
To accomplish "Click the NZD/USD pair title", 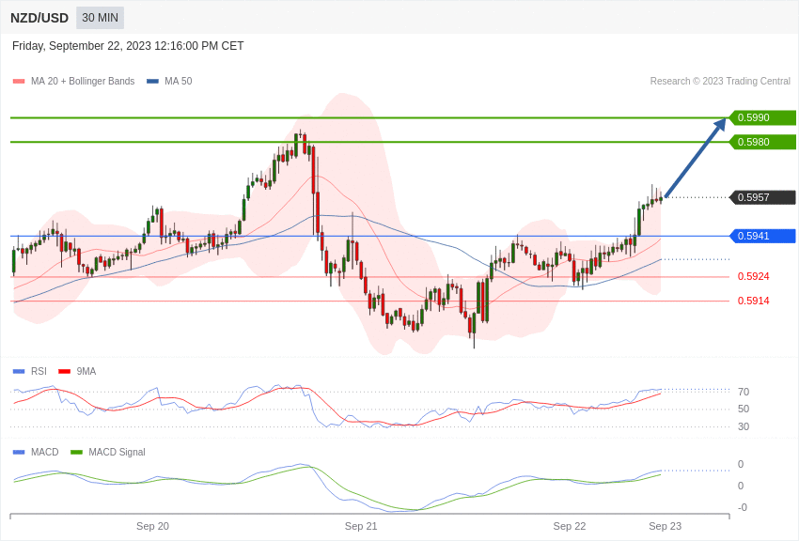I will pos(39,19).
